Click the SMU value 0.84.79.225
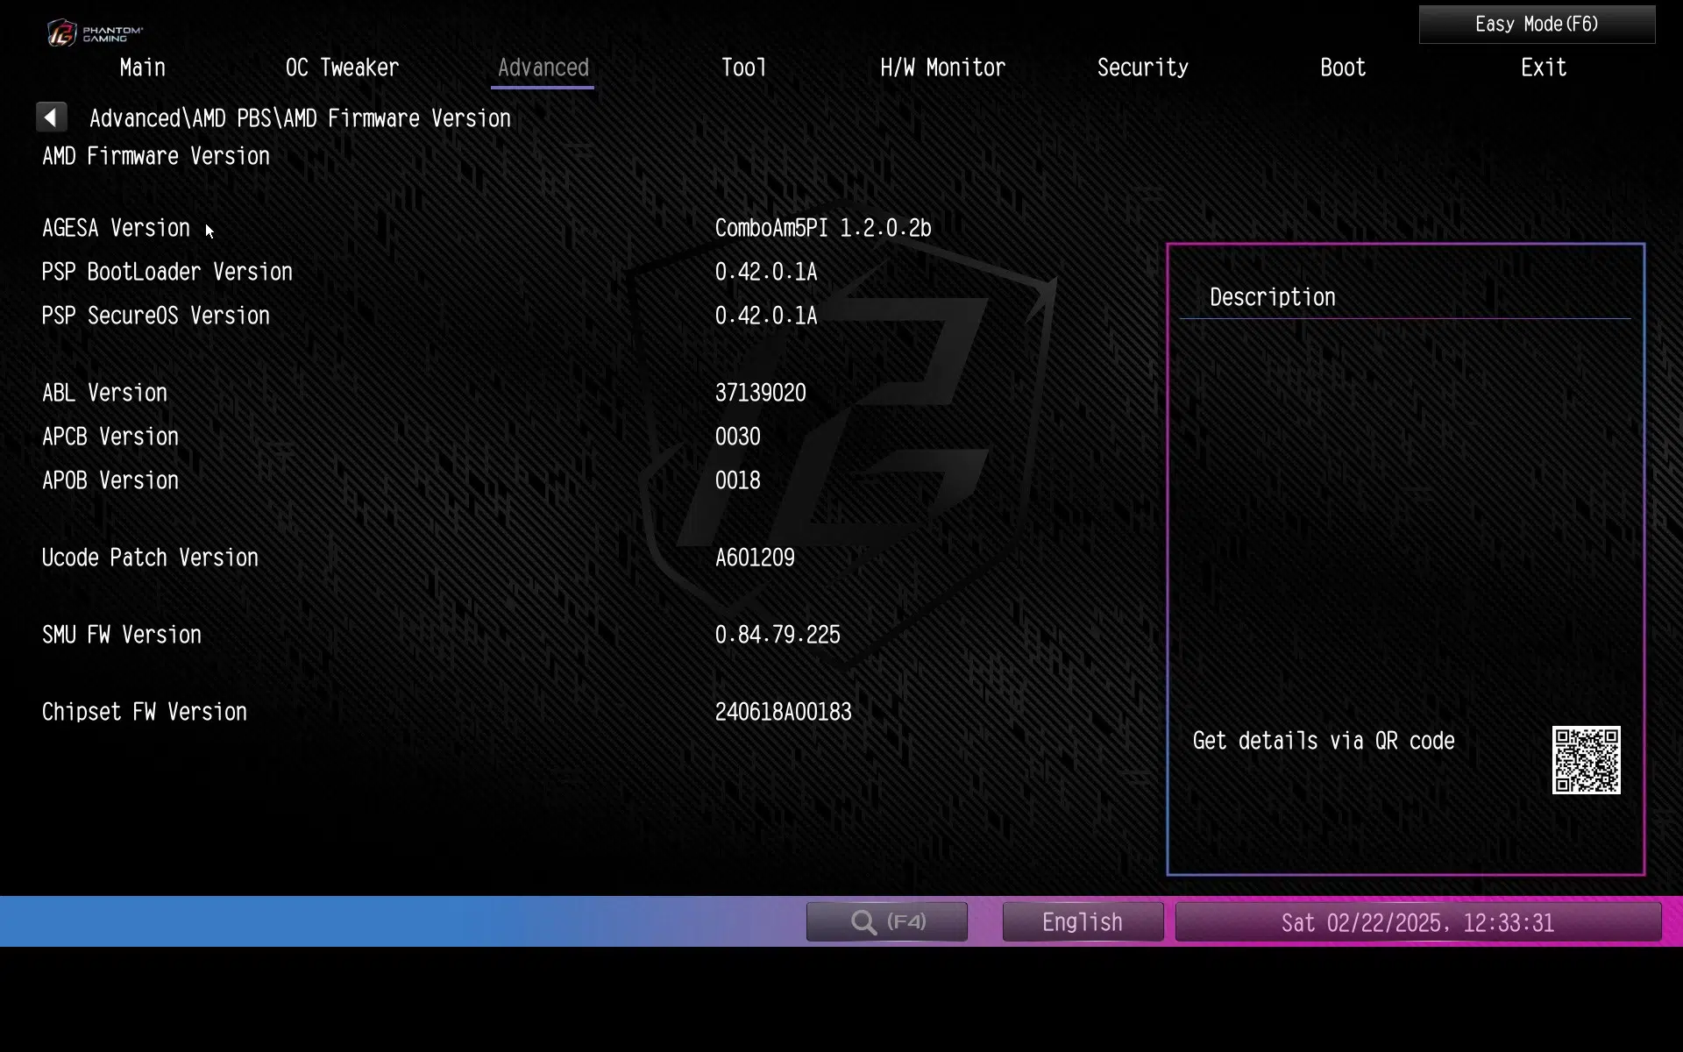 coord(778,635)
